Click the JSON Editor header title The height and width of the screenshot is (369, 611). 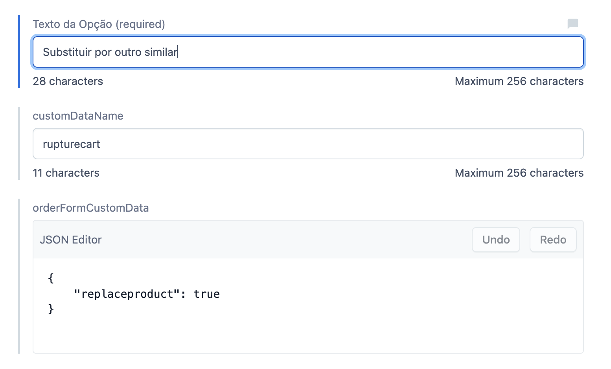(x=71, y=240)
